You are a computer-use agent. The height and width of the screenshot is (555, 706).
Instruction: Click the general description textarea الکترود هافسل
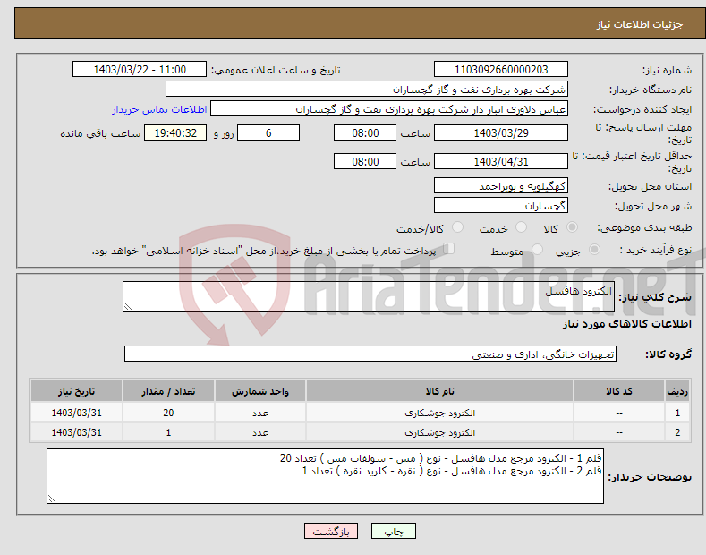pyautogui.click(x=369, y=296)
